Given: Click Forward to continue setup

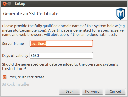Looking at the screenshot, I should 92,91.
